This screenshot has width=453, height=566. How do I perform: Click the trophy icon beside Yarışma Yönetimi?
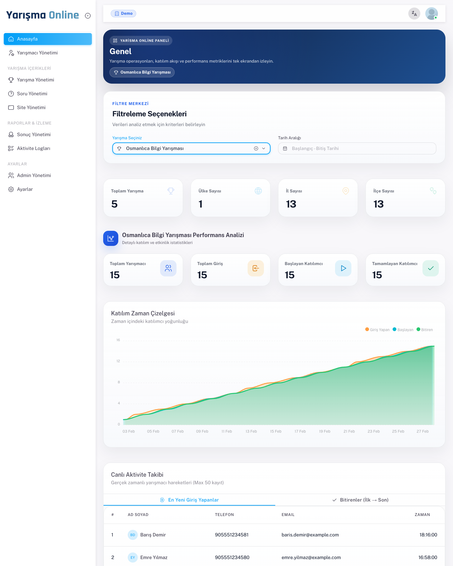pyautogui.click(x=11, y=80)
